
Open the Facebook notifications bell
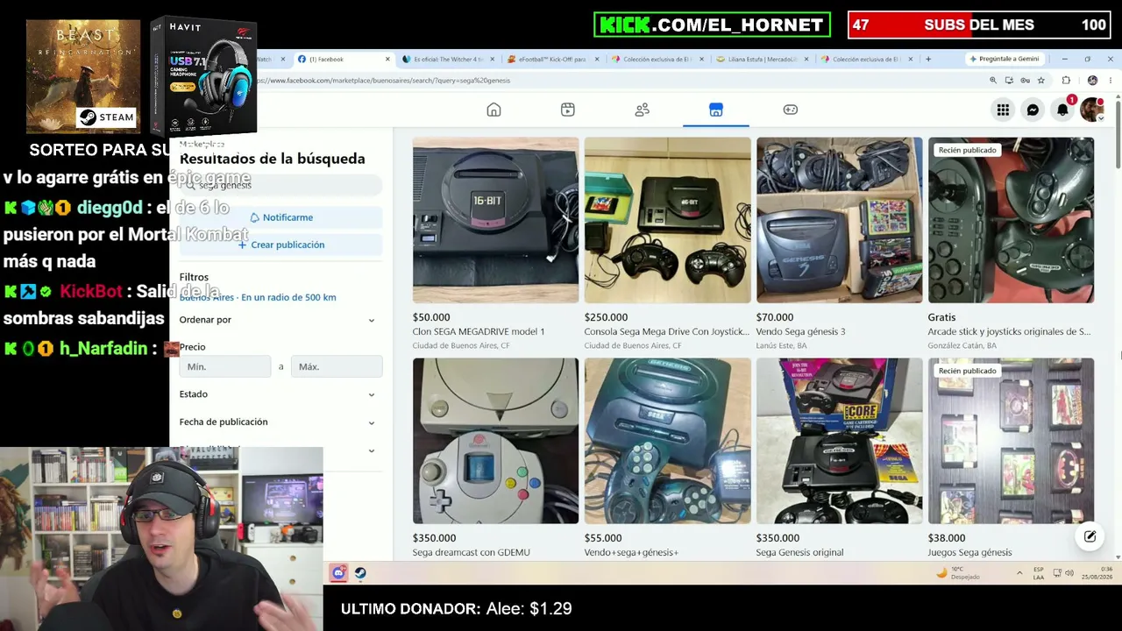click(1062, 110)
